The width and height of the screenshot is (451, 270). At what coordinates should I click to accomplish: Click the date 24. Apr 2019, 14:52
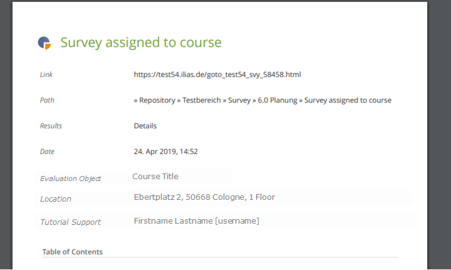(166, 152)
